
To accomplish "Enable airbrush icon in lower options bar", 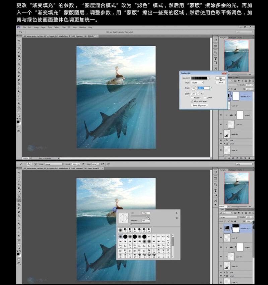I will (103, 164).
